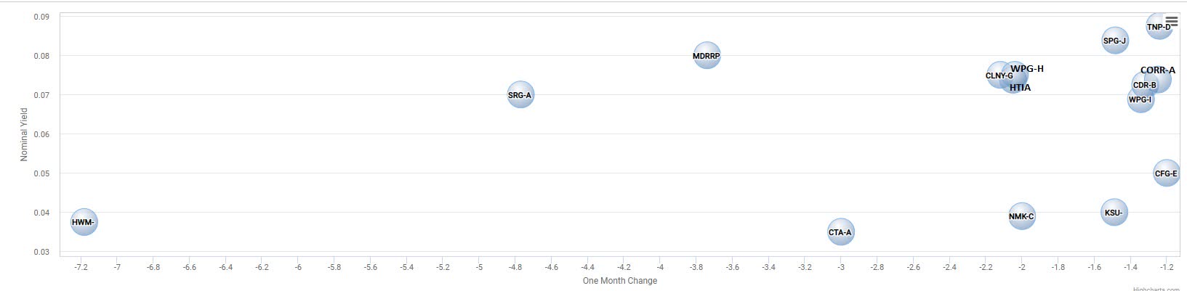
Task: Click the Nominal Yield axis title
Action: tap(24, 134)
